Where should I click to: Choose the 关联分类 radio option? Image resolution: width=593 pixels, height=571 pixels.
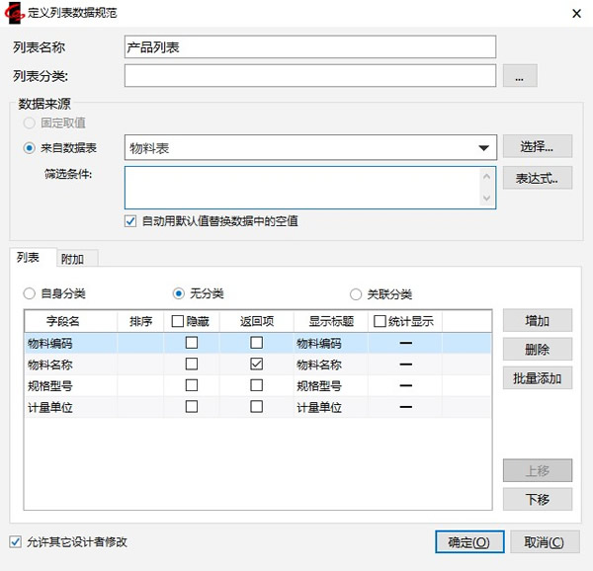tap(356, 293)
